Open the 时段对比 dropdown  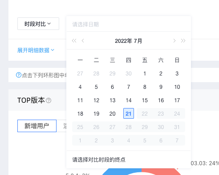pyautogui.click(x=38, y=24)
